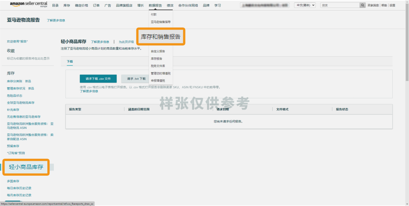This screenshot has width=409, height=206.
Task: Open 危险品状态 in the sidebar
Action: (x=15, y=96)
